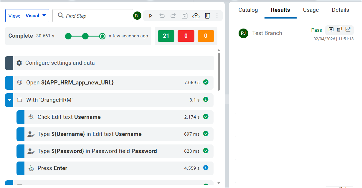Screen dimensions: 362x188
Task: Collapse the With 'OrangeHRM' step group
Action: click(x=9, y=100)
